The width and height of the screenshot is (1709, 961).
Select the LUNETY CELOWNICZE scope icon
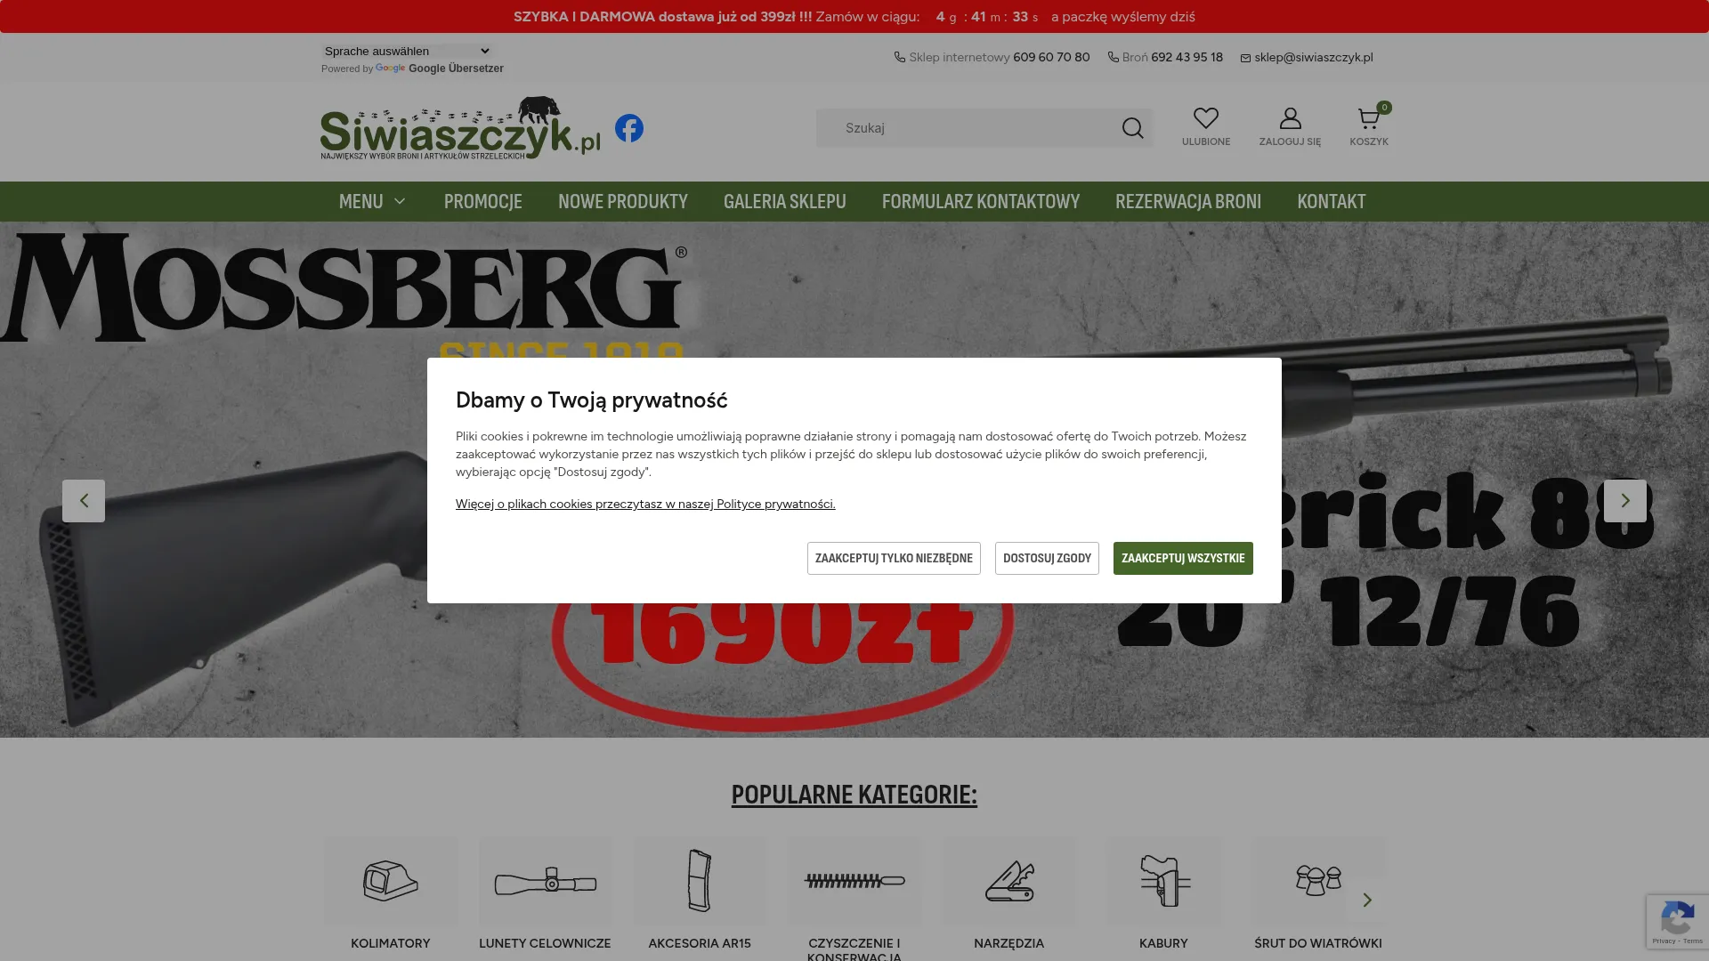545,881
